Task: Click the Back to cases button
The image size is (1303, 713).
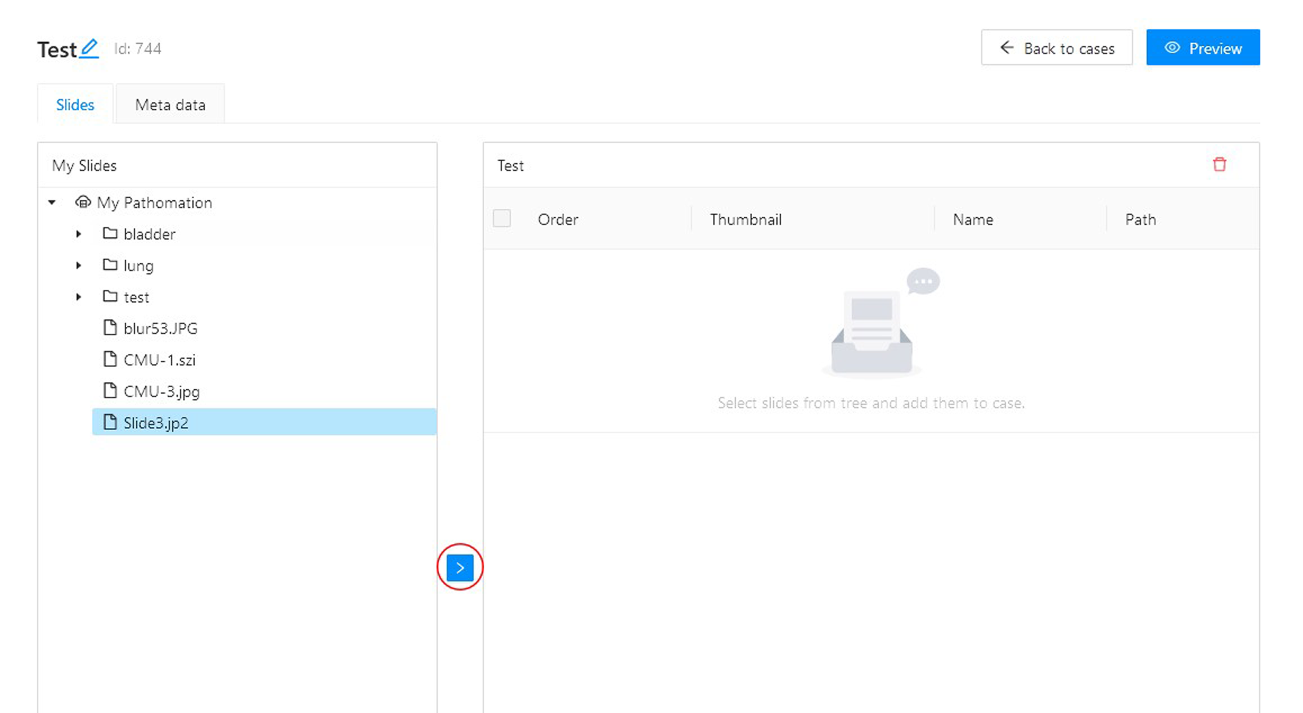Action: (1057, 48)
